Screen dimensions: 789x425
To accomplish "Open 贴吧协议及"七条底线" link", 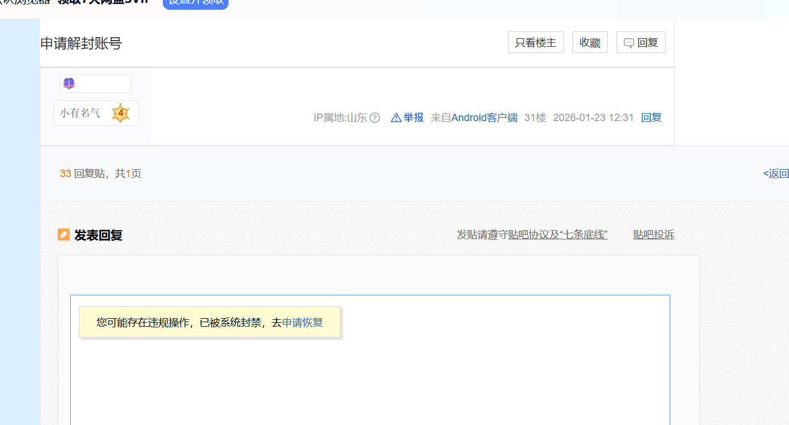I will 557,235.
